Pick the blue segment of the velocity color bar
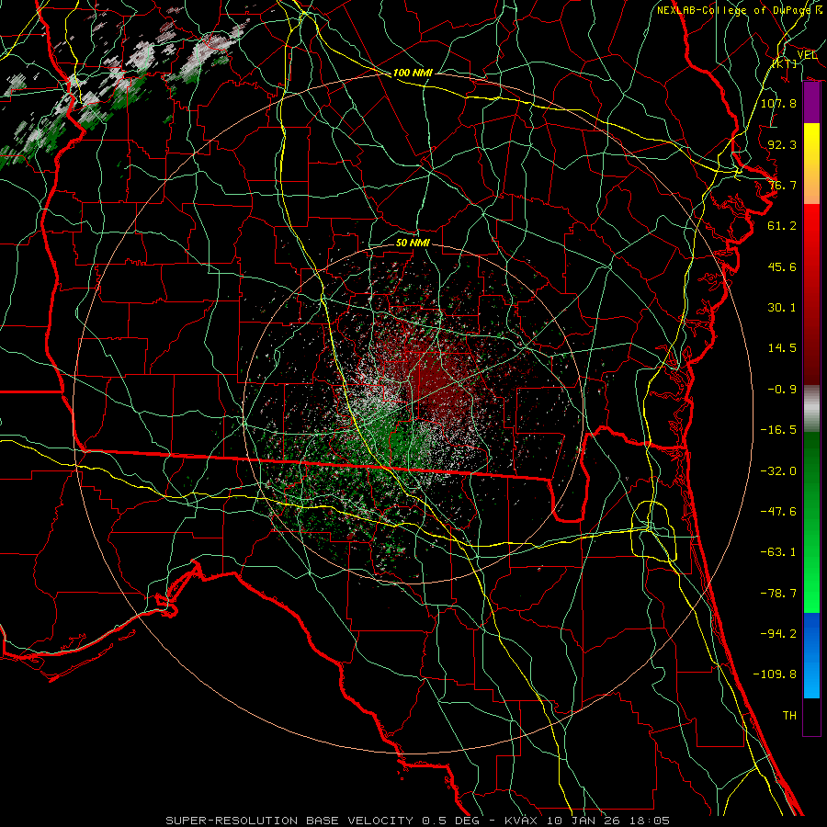 [811, 655]
